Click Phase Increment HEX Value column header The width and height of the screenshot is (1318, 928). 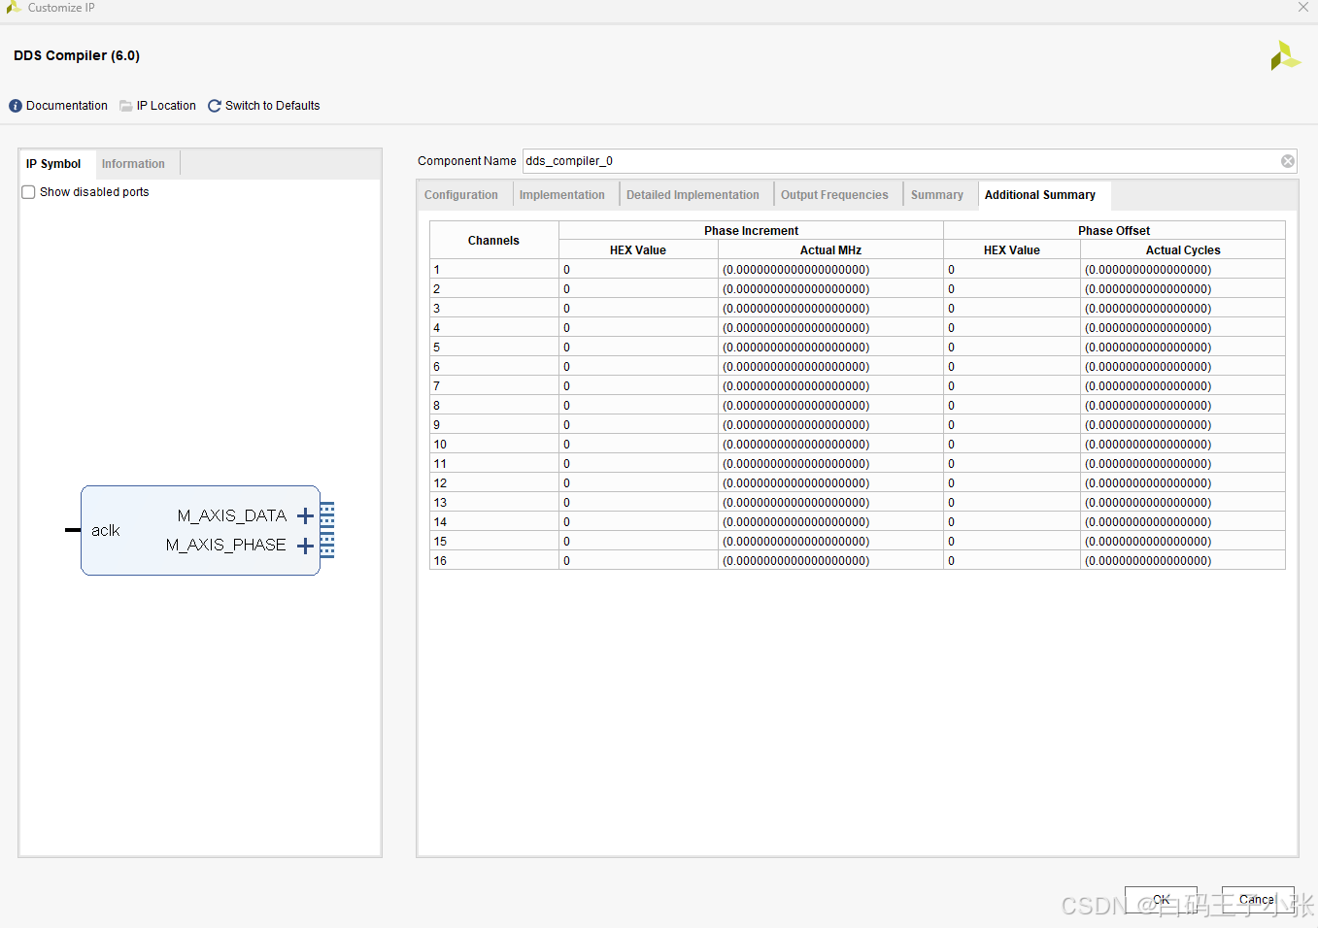(638, 250)
